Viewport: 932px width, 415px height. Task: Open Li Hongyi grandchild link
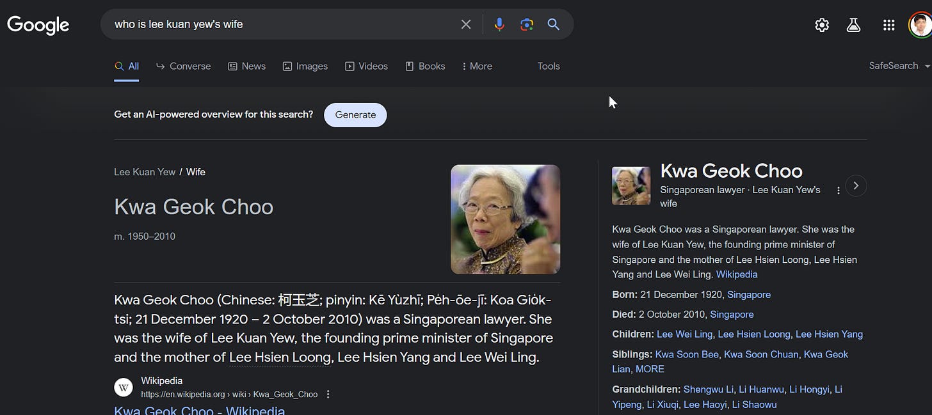809,389
